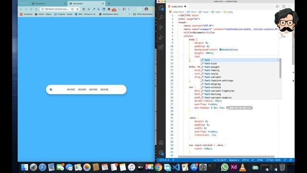Click the first HOME link in nav
The height and width of the screenshot is (173, 307).
click(x=71, y=89)
